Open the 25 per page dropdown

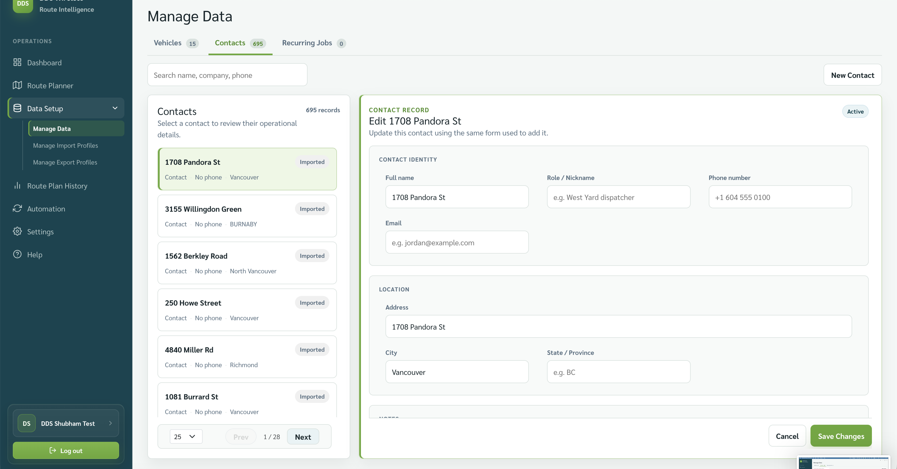coord(186,437)
